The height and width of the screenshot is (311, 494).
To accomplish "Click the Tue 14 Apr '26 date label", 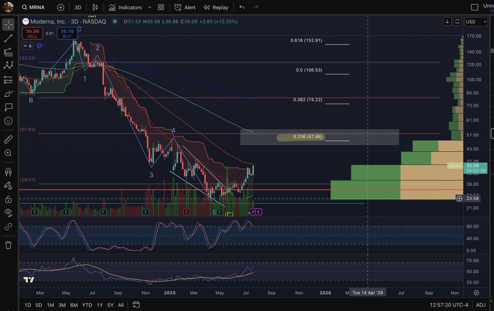I will coord(368,293).
